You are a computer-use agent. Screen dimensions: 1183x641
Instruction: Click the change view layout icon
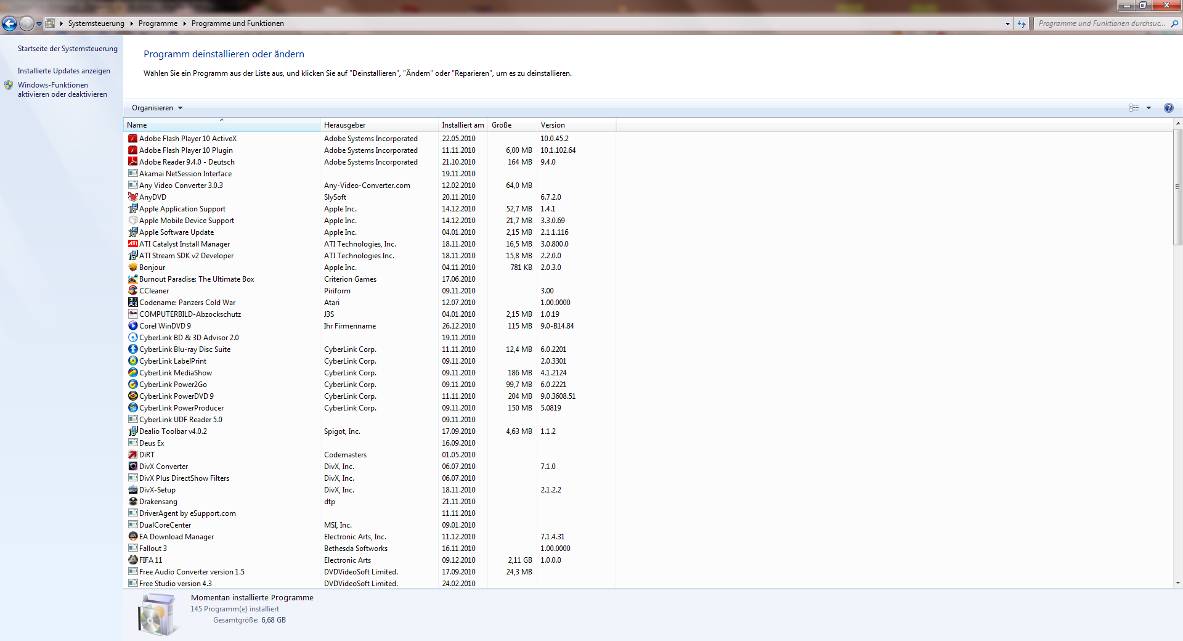pyautogui.click(x=1134, y=108)
